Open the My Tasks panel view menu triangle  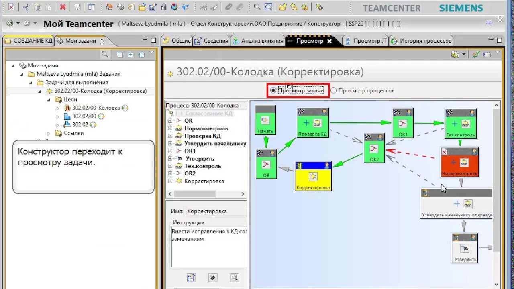pyautogui.click(x=151, y=53)
